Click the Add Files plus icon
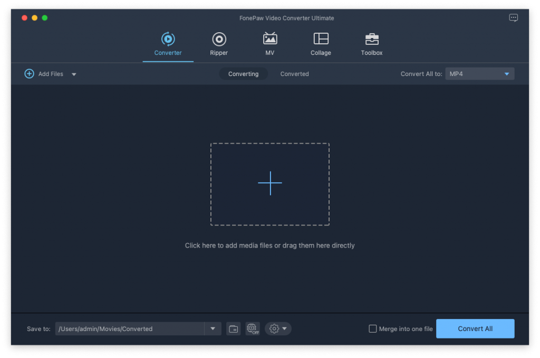The height and width of the screenshot is (358, 540). point(30,74)
